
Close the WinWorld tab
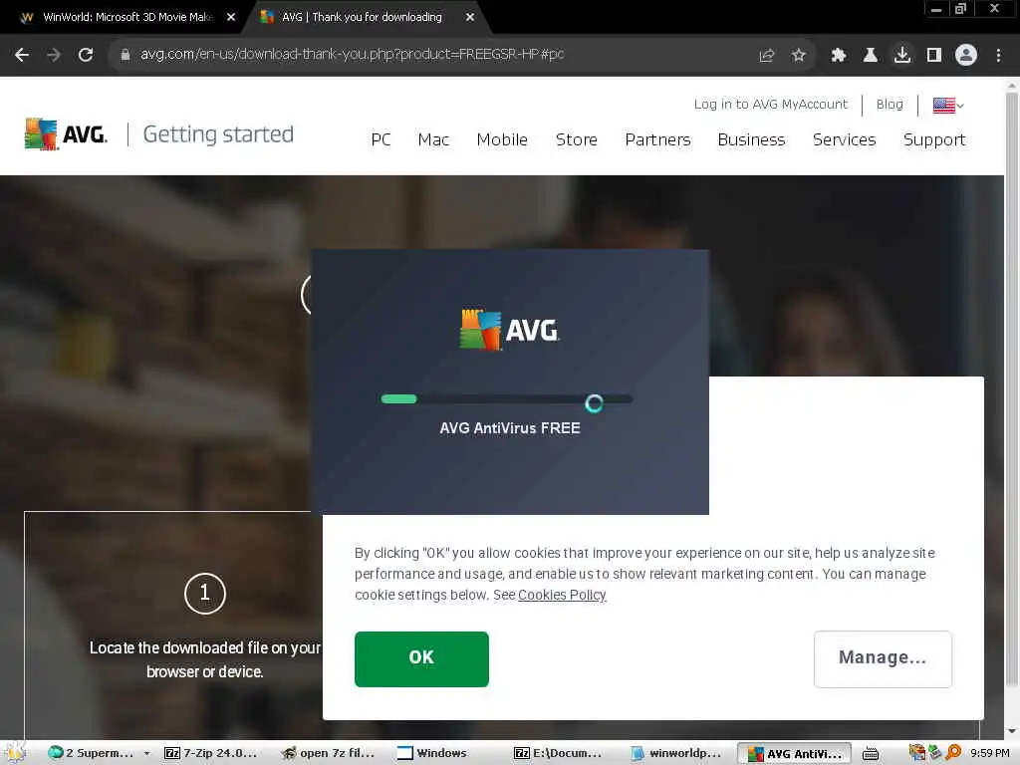[231, 17]
